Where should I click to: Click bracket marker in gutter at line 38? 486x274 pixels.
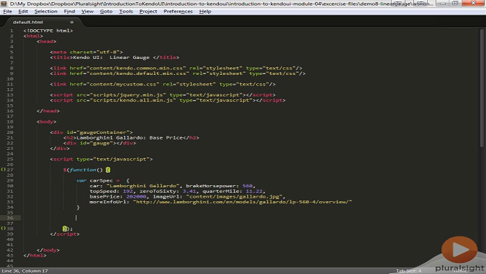point(3,228)
